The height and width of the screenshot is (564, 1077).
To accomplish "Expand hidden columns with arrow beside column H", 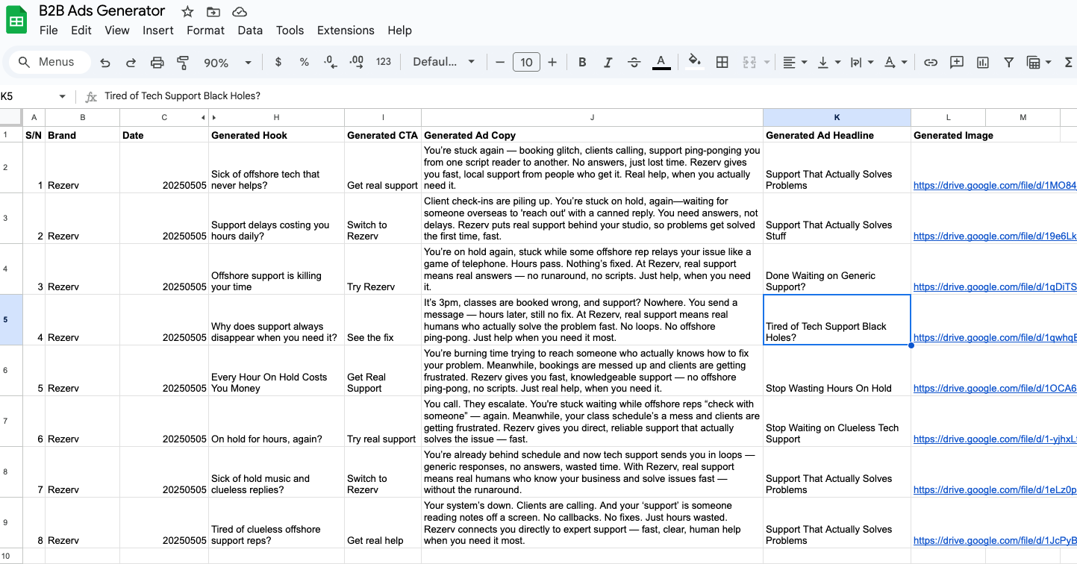I will [213, 118].
